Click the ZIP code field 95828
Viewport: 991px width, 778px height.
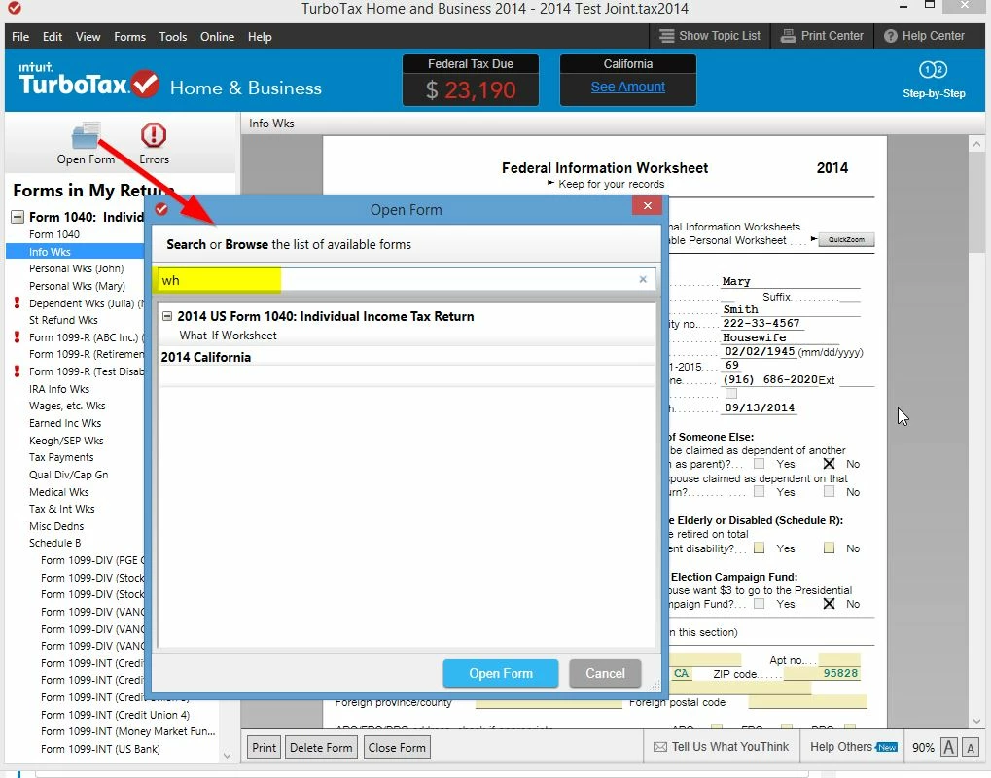pos(822,674)
